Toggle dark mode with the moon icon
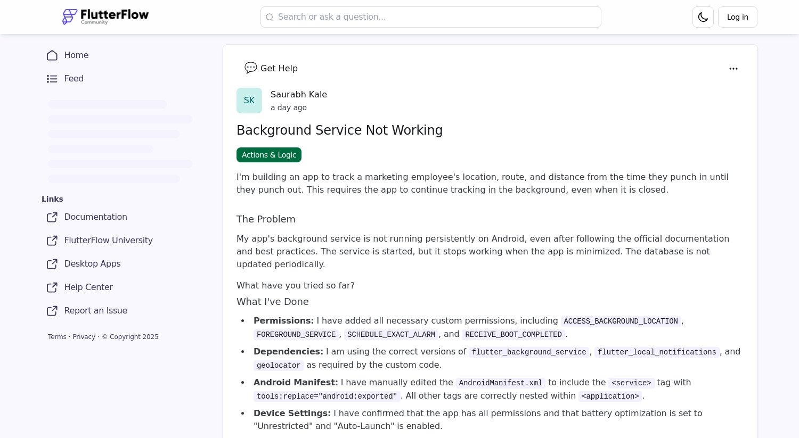 (x=703, y=17)
